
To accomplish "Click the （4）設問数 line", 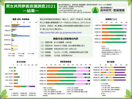I will (x=64, y=52).
